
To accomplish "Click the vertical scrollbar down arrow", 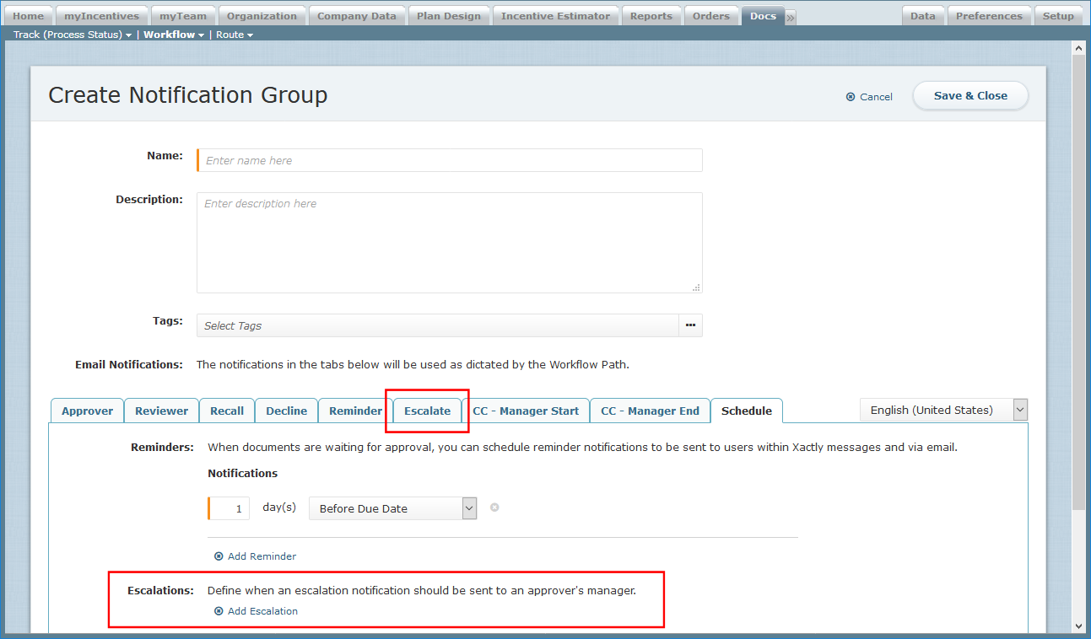I will 1078,626.
